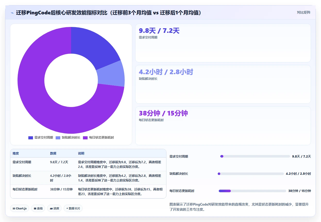Image resolution: width=321 pixels, height=222 pixels.
Task: Click the 每日状态更新耗时 progress bar
Action: [x=252, y=191]
